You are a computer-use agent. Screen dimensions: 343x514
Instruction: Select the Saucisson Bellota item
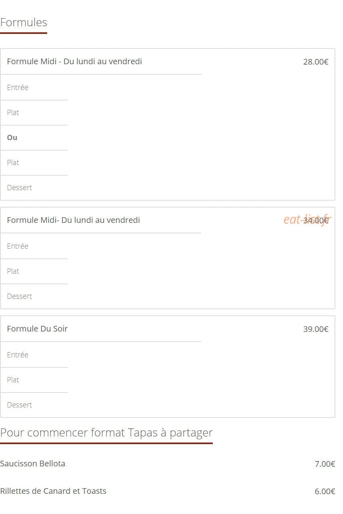click(33, 464)
